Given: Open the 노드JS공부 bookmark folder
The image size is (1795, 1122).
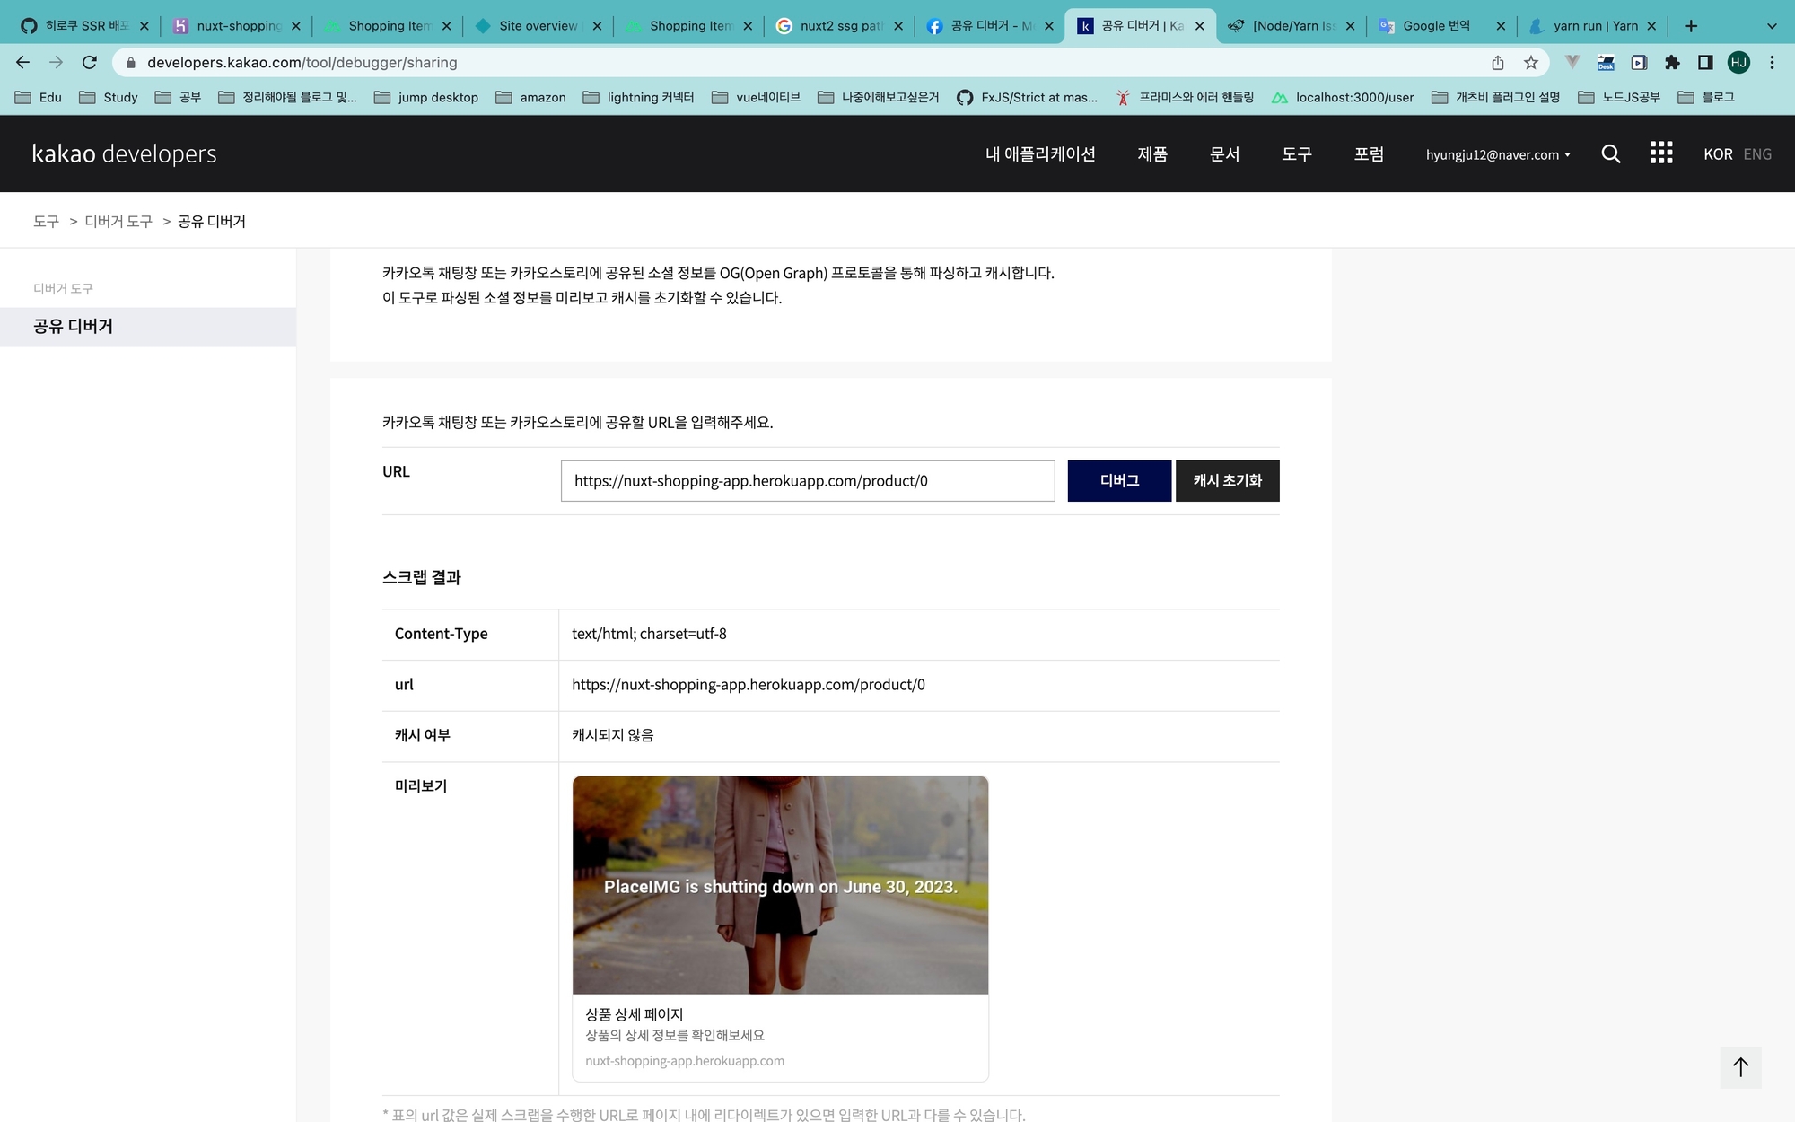Looking at the screenshot, I should click(x=1619, y=97).
